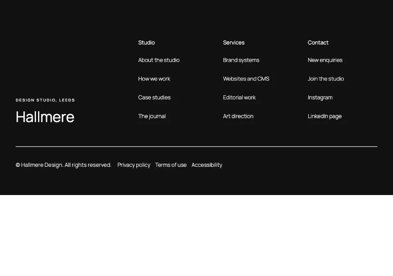Open the LinkedIn page link

(325, 116)
